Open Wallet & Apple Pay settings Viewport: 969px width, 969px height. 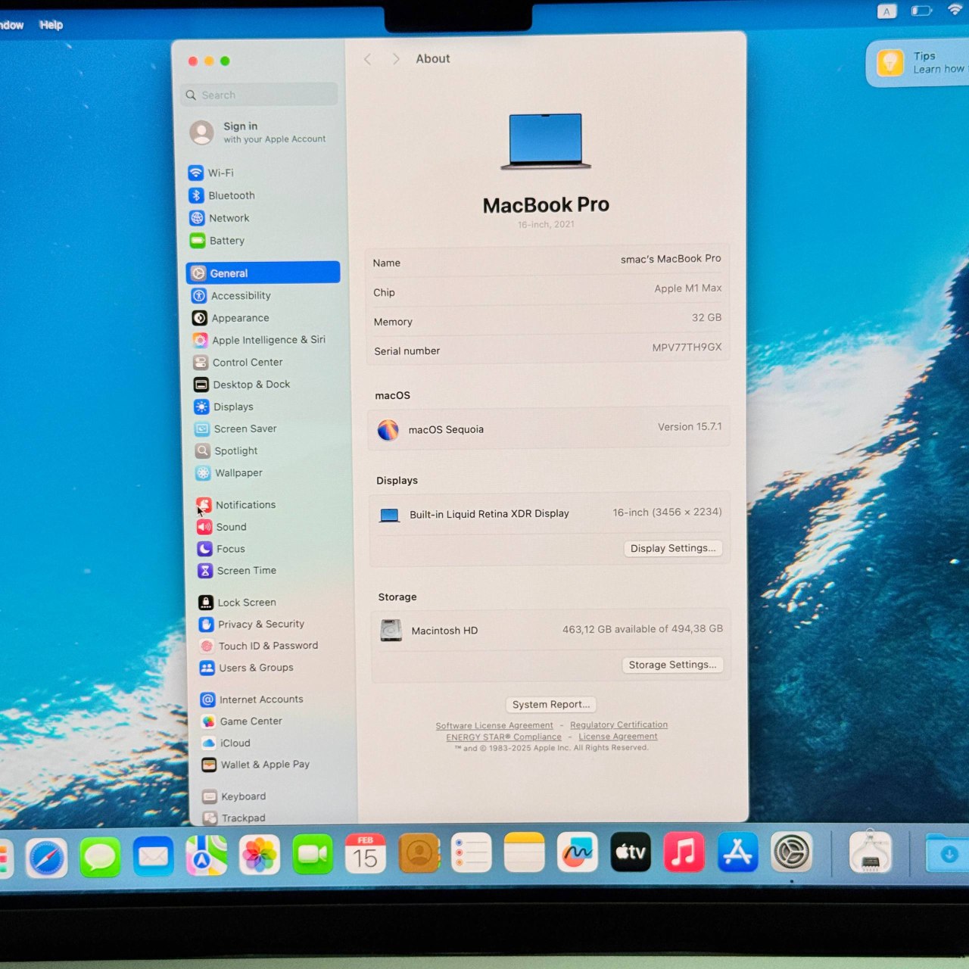coord(265,765)
